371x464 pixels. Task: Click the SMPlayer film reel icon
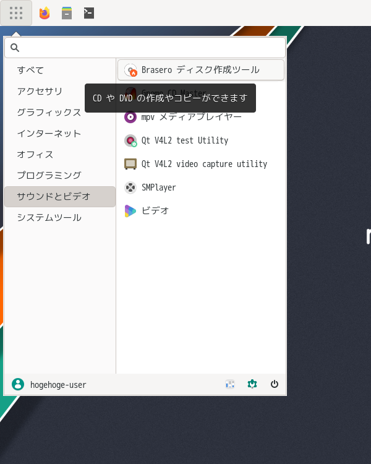click(x=130, y=187)
